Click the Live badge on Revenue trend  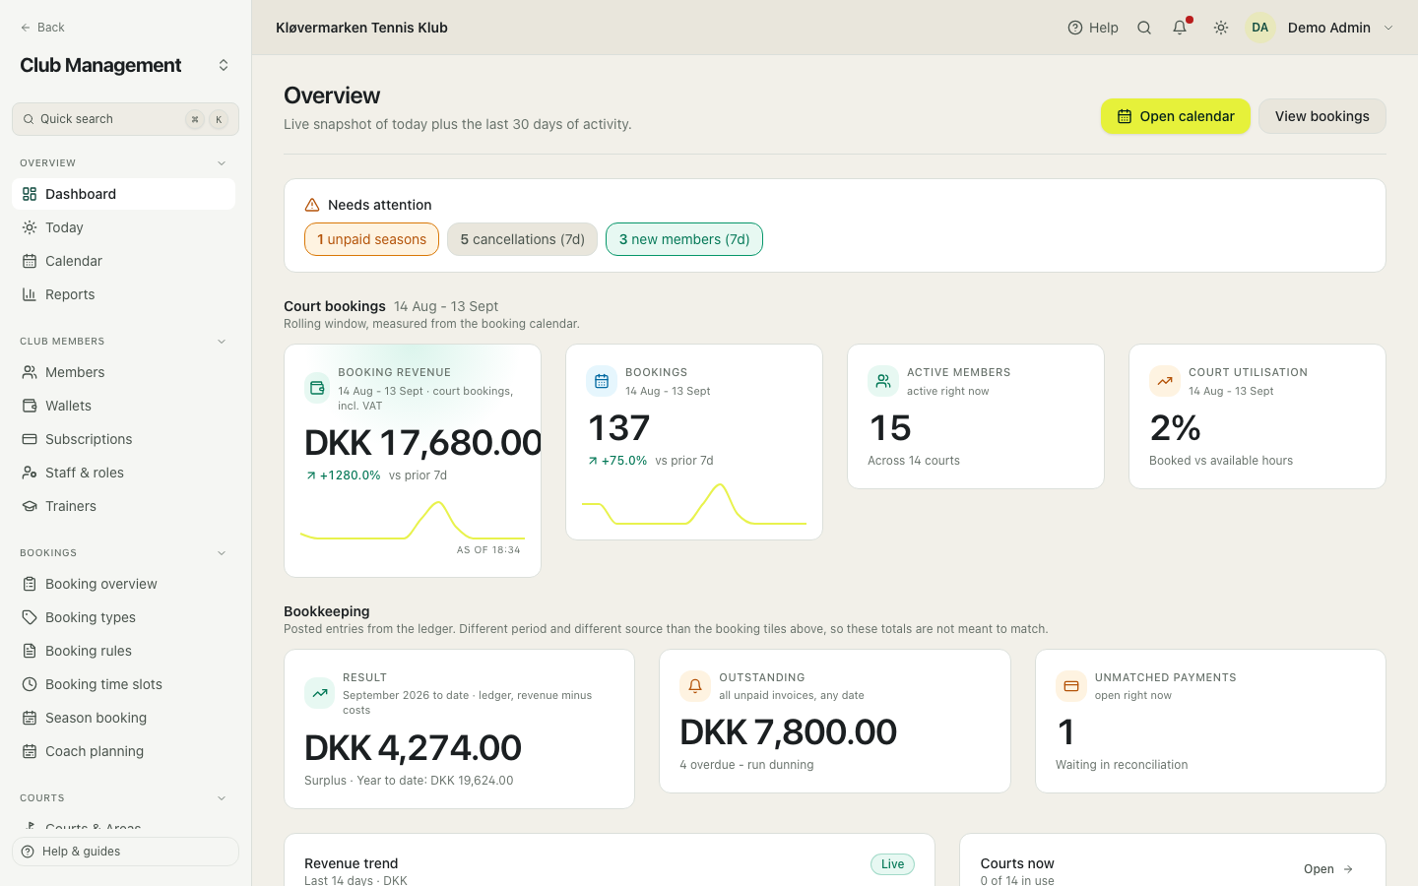coord(892,864)
